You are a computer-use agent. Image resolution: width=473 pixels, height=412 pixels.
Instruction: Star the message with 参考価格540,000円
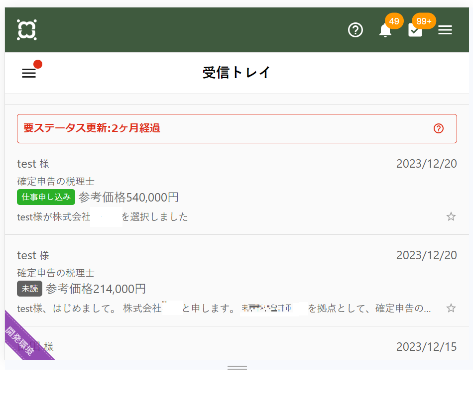coord(451,216)
